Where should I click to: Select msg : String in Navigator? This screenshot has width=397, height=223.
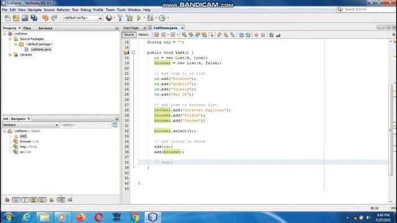point(28,147)
